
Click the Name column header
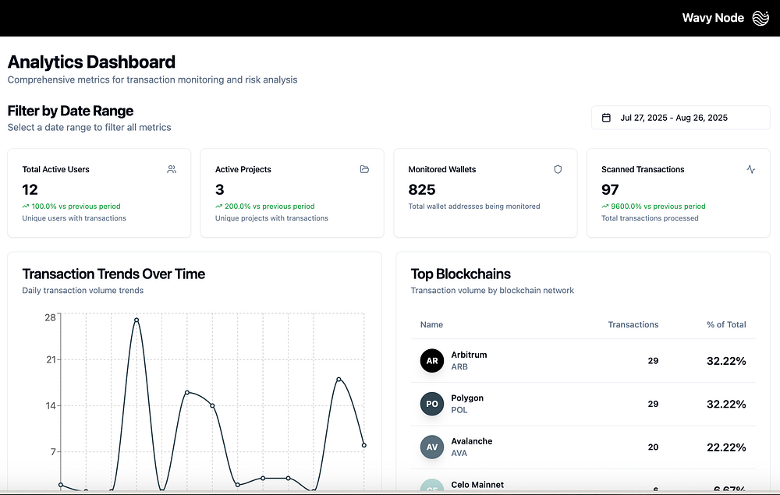point(431,324)
